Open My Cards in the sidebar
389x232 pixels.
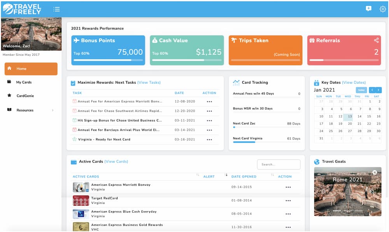pyautogui.click(x=24, y=82)
